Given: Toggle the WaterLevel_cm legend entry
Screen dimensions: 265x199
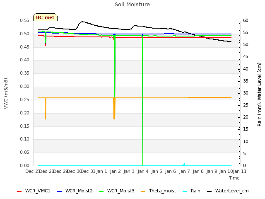Looking at the screenshot, I should [228, 191].
